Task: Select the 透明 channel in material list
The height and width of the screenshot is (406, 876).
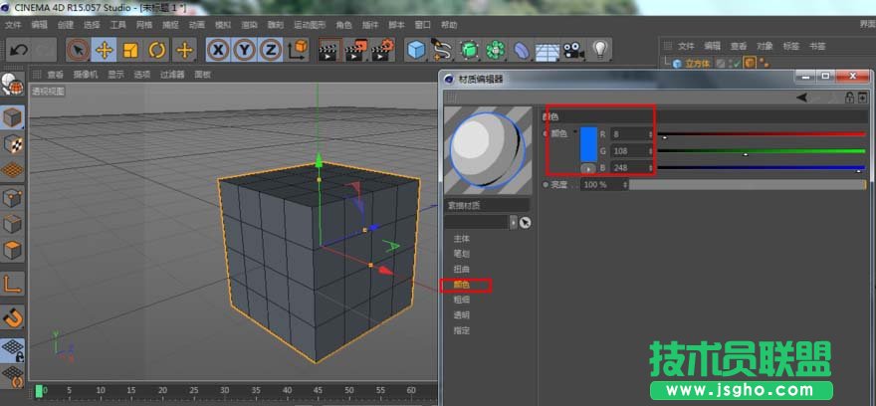Action: coord(461,315)
